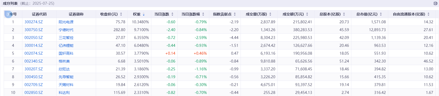This screenshot has width=439, height=96.
Task: Select market cap value 1,571.08
Action: point(378,22)
